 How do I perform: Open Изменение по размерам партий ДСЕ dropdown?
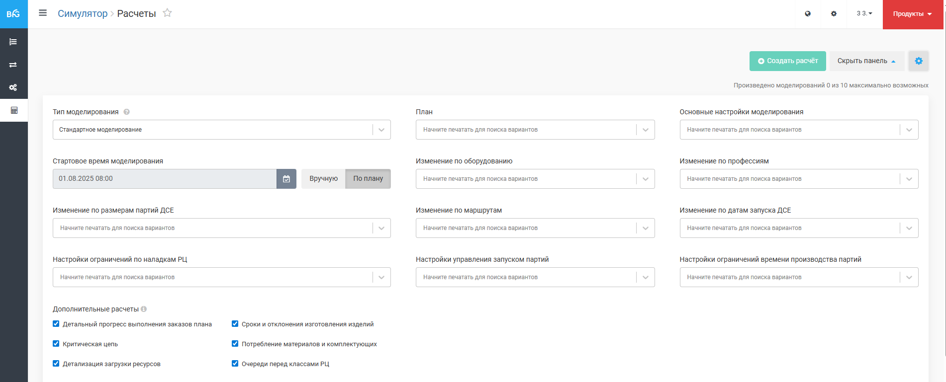tap(222, 228)
